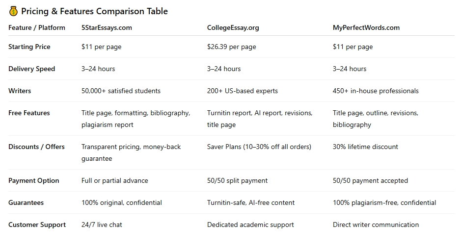Click the 200+ US-based experts cell
Viewport: 462px width, 250px height.
coord(242,91)
